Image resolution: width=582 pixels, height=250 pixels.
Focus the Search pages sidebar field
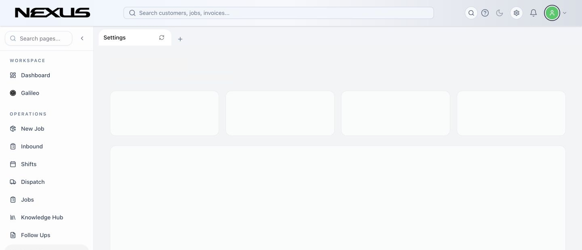tap(39, 38)
